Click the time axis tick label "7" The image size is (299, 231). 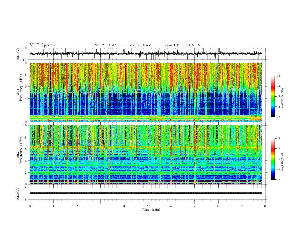(x=195, y=206)
